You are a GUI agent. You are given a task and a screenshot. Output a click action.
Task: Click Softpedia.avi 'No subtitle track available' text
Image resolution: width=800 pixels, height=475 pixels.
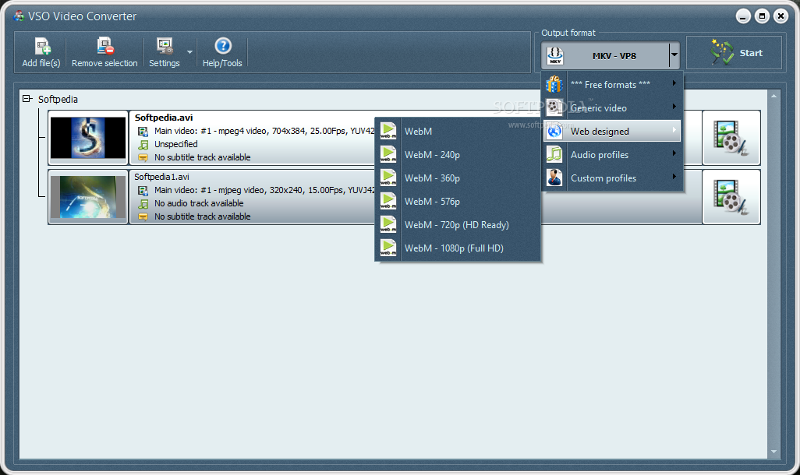click(x=203, y=157)
